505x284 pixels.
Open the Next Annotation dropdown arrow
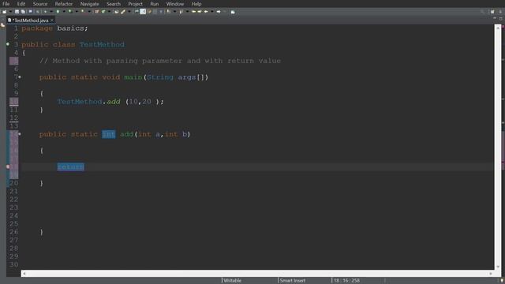[x=174, y=12]
